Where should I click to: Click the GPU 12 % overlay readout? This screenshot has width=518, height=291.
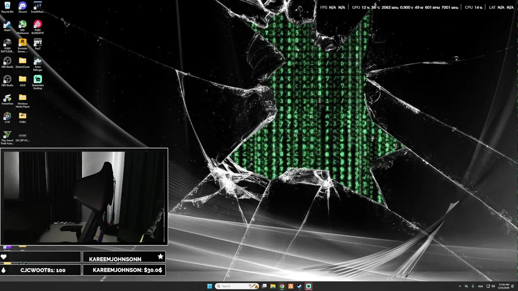coord(361,7)
